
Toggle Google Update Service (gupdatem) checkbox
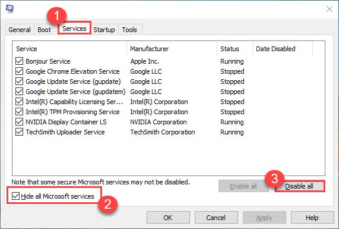(19, 92)
